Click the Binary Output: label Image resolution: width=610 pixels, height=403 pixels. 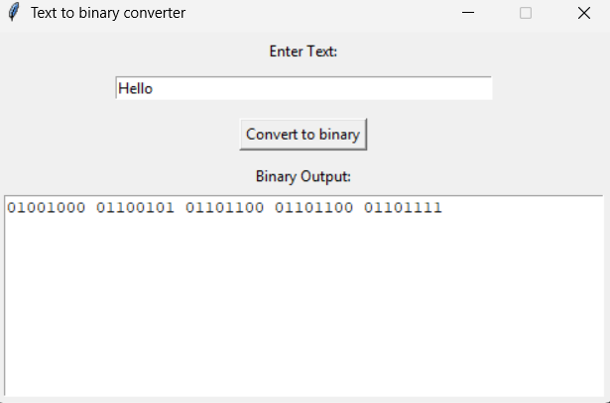[304, 177]
